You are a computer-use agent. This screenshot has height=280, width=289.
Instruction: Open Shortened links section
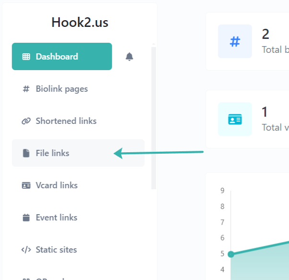pos(78,121)
